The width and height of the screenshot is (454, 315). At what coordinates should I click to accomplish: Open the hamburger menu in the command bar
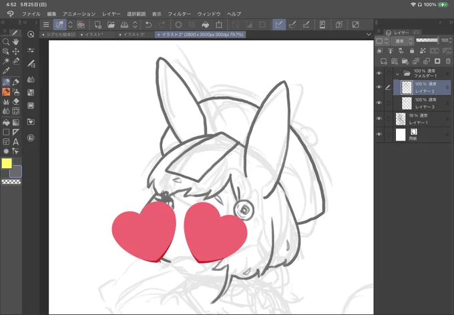46,25
